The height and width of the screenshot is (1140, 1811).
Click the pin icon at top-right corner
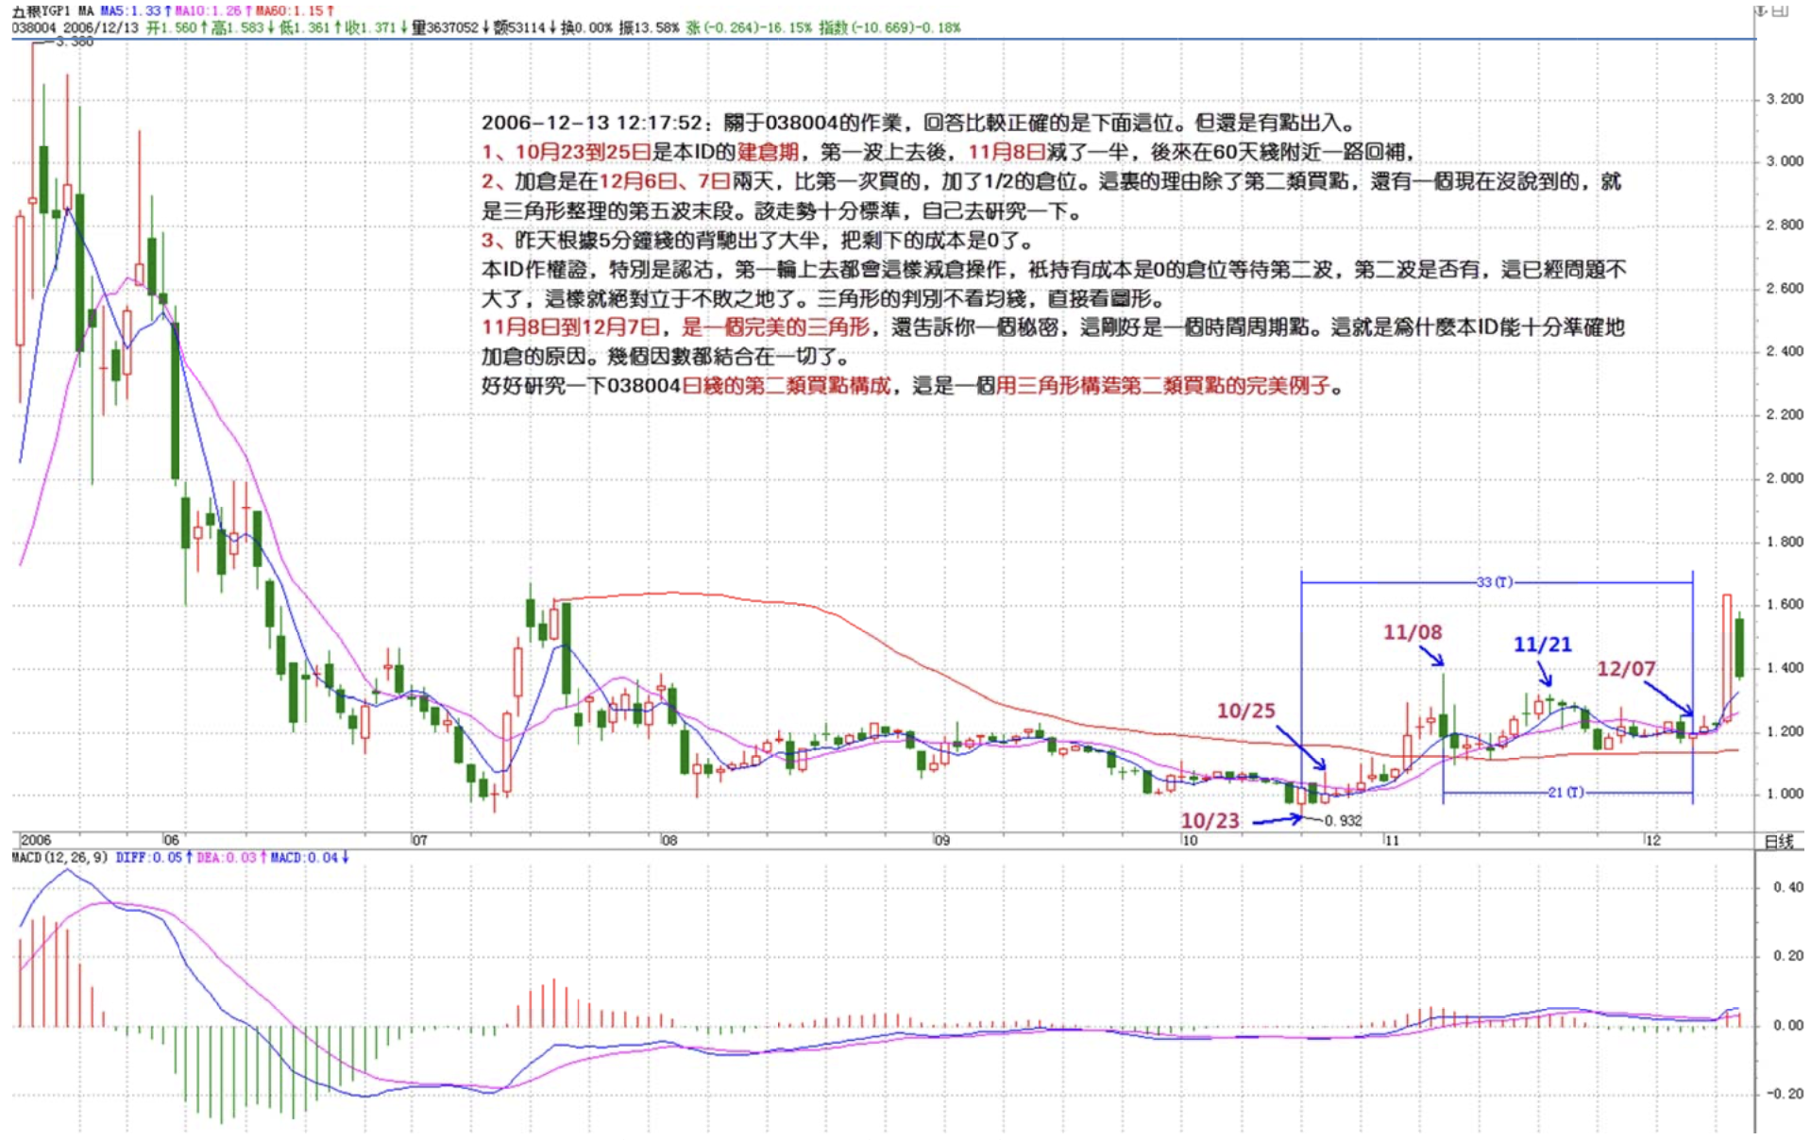click(x=1761, y=11)
